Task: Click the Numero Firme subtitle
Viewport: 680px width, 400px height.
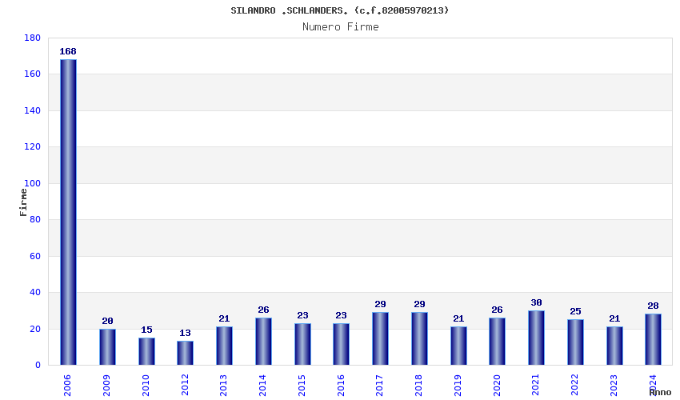Action: pos(341,27)
